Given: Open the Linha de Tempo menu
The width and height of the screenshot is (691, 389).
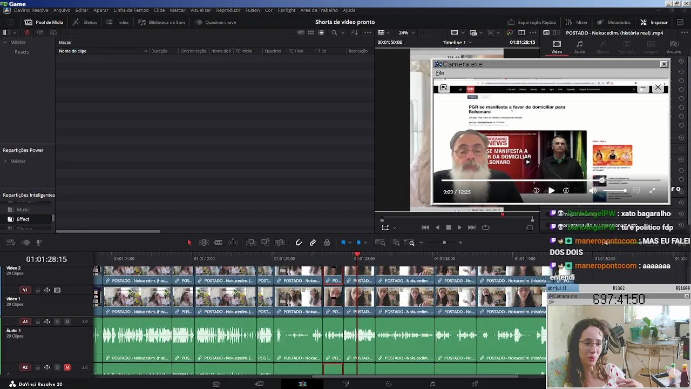Looking at the screenshot, I should coord(131,10).
